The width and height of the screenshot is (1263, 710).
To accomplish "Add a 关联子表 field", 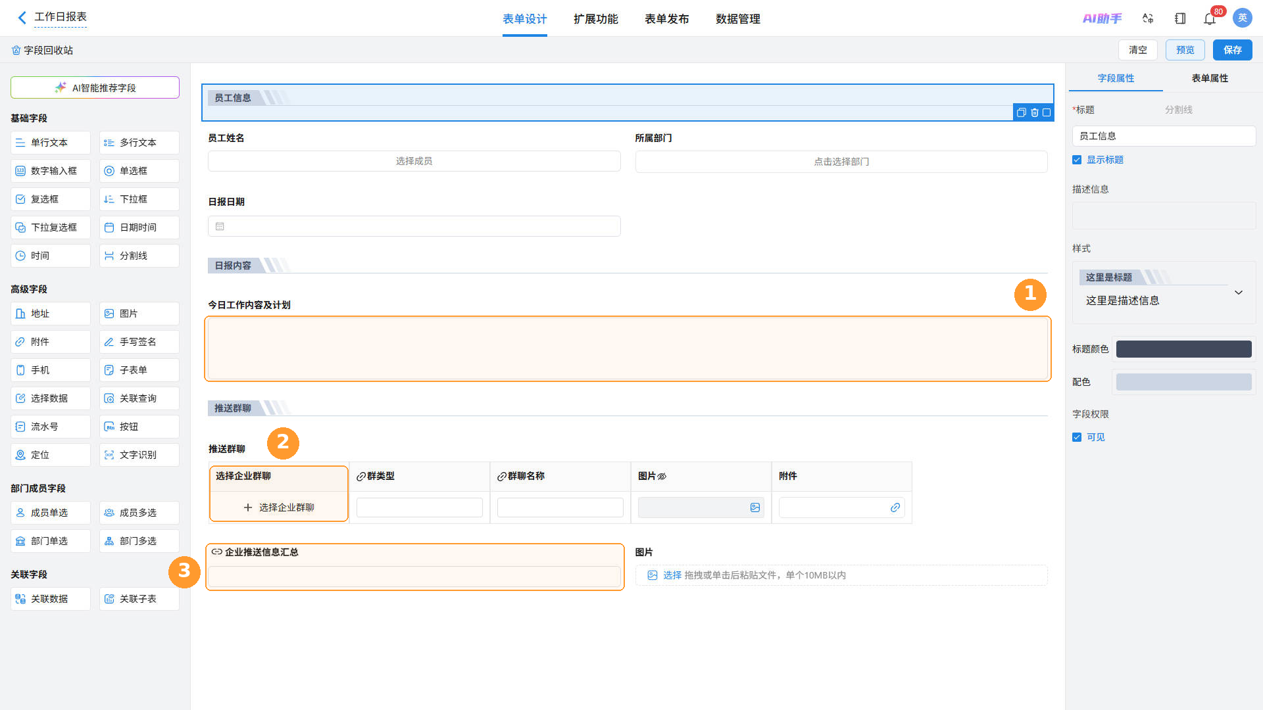I will pyautogui.click(x=139, y=599).
